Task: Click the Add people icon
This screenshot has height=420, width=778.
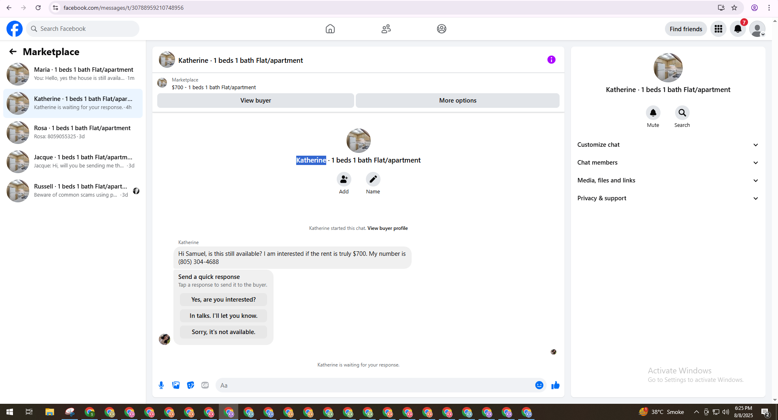Action: [344, 179]
